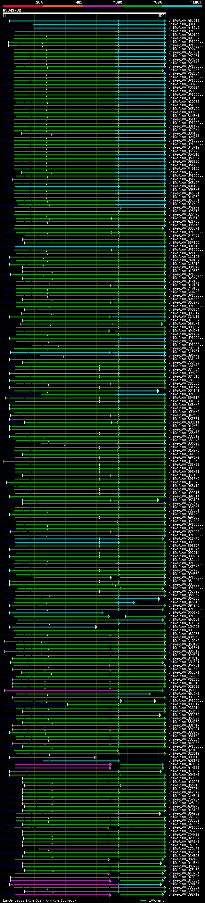Select hit UniRef100_B5DGA0
This screenshot has width=205, height=903.
(x=184, y=91)
